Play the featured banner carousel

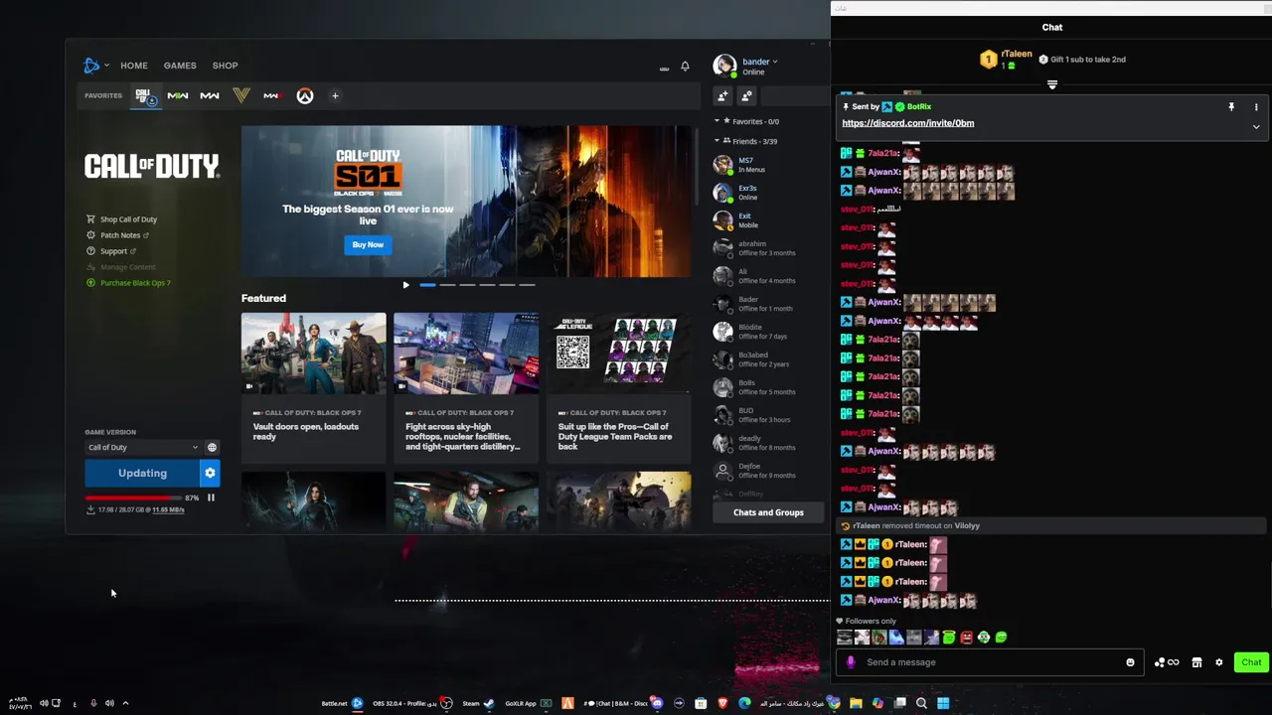click(x=405, y=285)
